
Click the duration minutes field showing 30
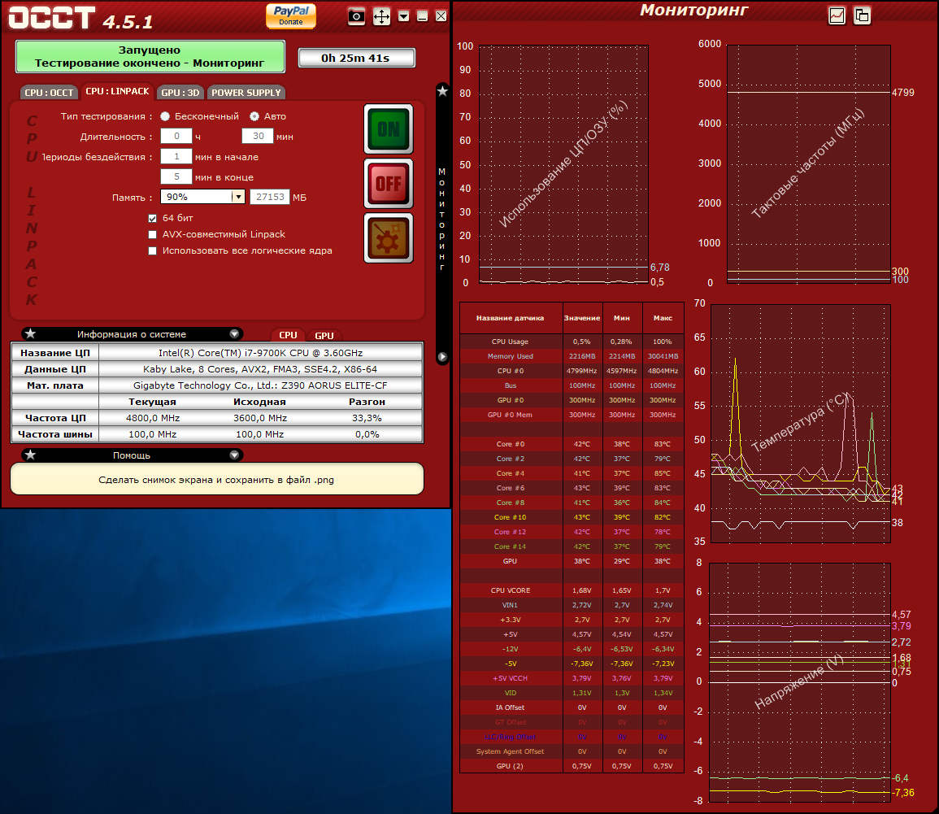point(258,136)
